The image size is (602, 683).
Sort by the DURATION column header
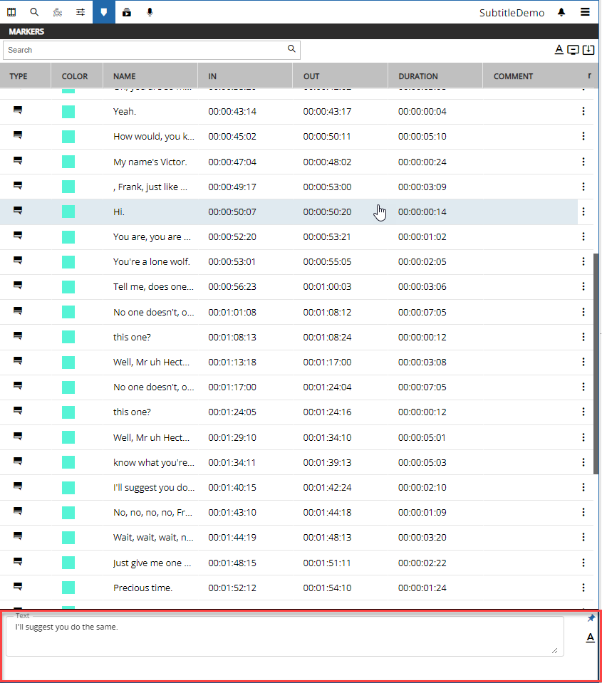418,76
